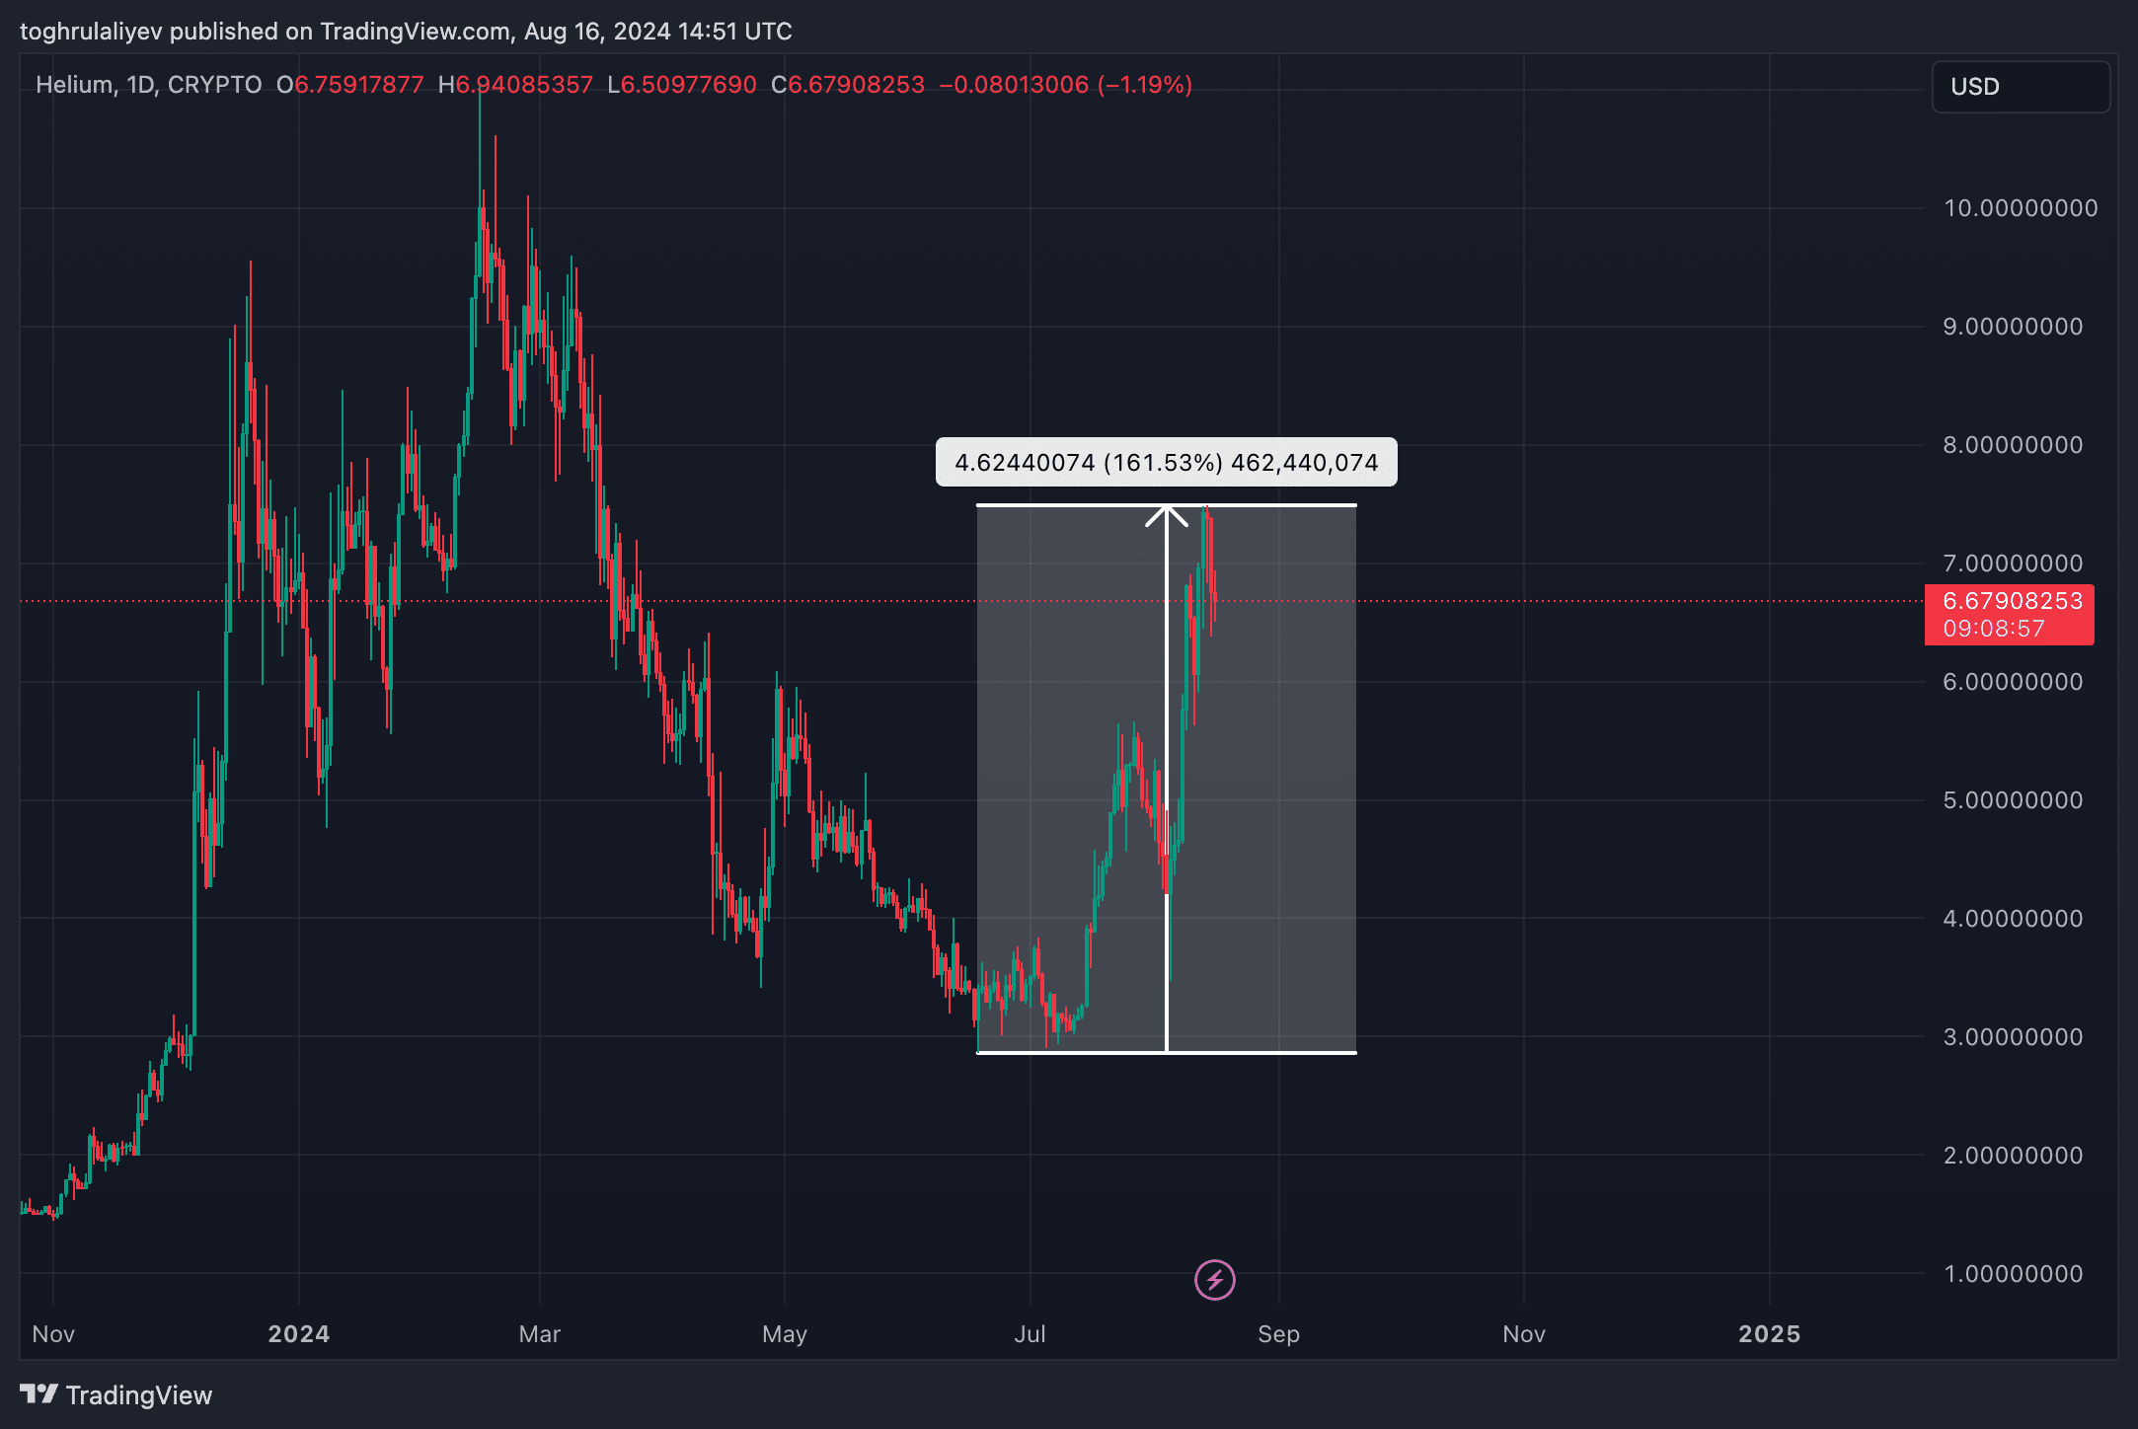2138x1429 pixels.
Task: Click the Mar label on time axis
Action: coord(540,1334)
